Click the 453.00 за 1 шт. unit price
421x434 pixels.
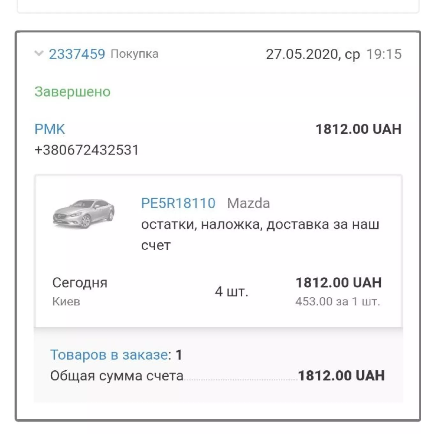[x=337, y=301]
